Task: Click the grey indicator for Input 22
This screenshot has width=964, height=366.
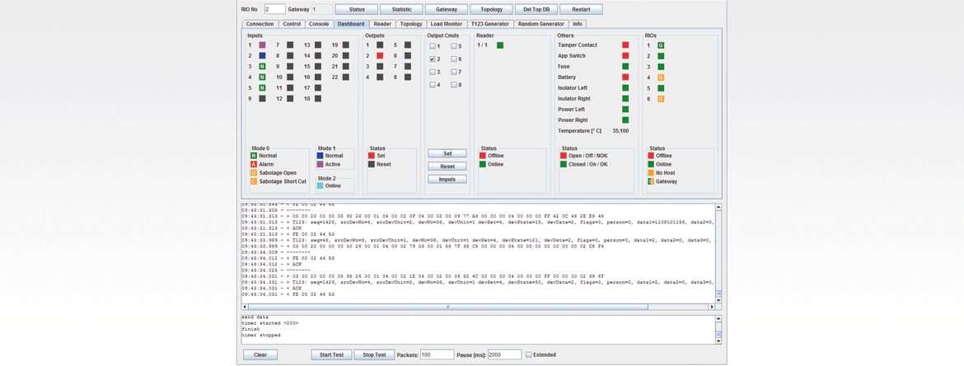Action: click(x=346, y=77)
